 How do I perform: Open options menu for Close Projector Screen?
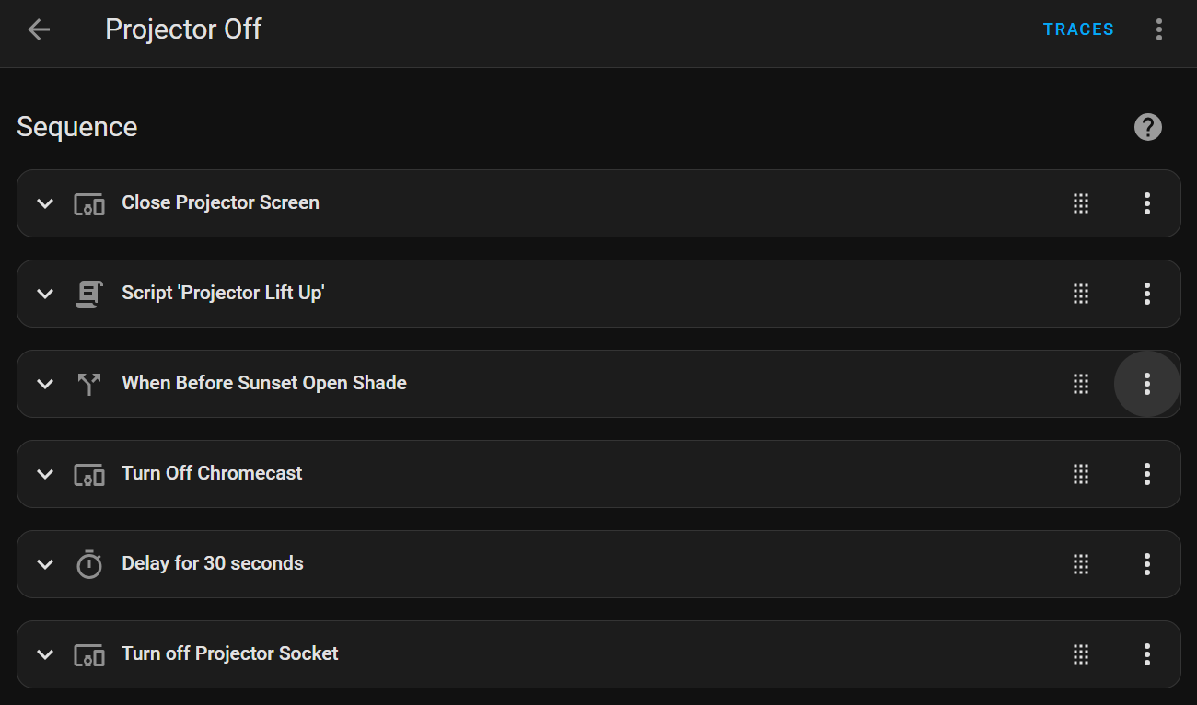1146,203
